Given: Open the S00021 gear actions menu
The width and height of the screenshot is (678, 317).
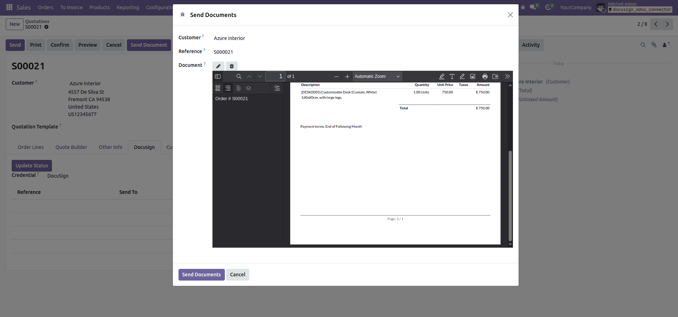Looking at the screenshot, I should pyautogui.click(x=46, y=27).
